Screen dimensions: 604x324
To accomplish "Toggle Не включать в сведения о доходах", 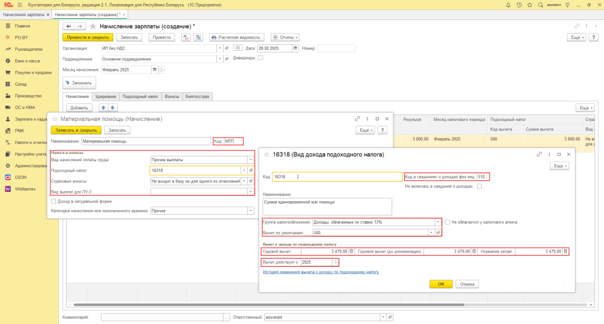I will click(480, 186).
